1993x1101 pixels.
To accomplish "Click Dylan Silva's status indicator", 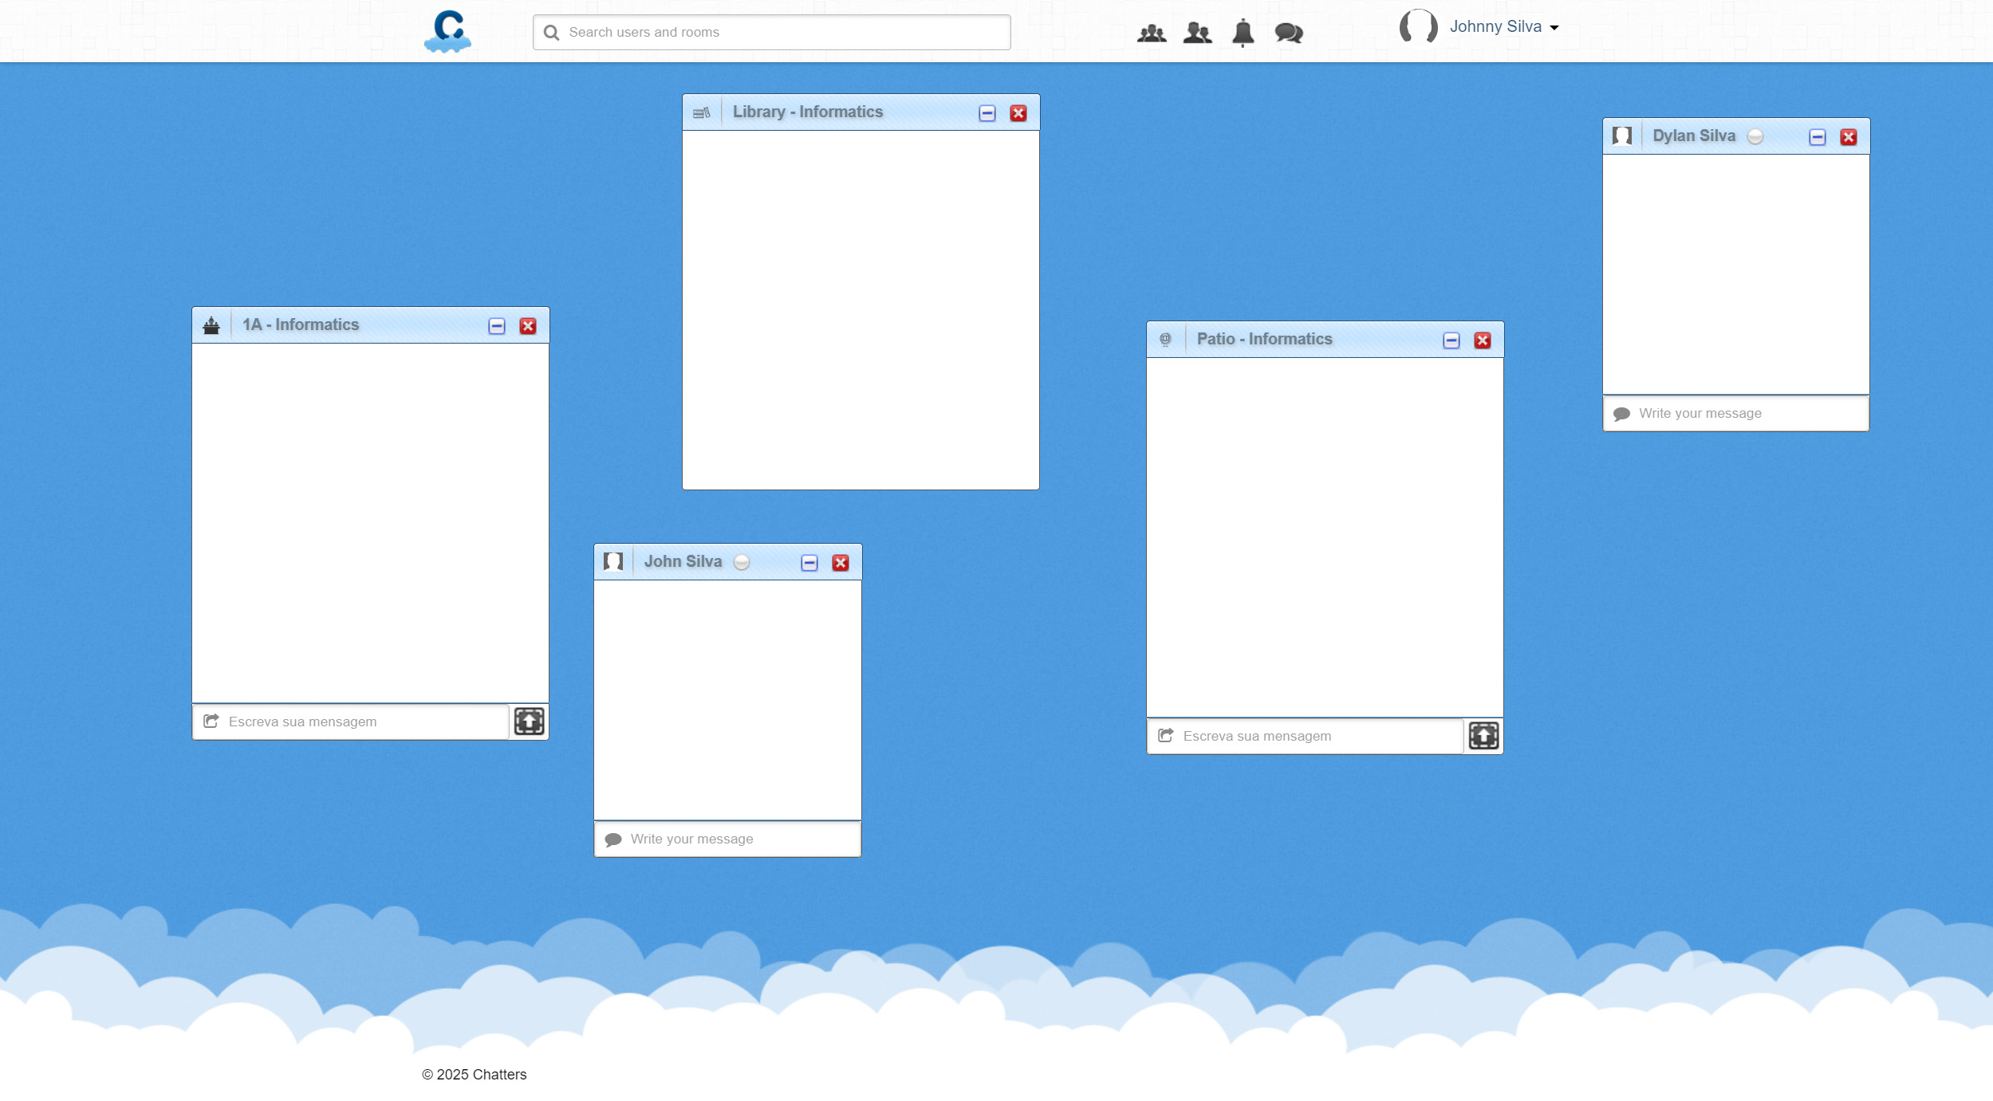I will point(1755,136).
